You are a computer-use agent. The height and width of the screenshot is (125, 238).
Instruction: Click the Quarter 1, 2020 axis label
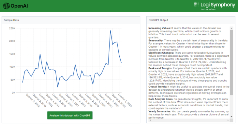99,100
